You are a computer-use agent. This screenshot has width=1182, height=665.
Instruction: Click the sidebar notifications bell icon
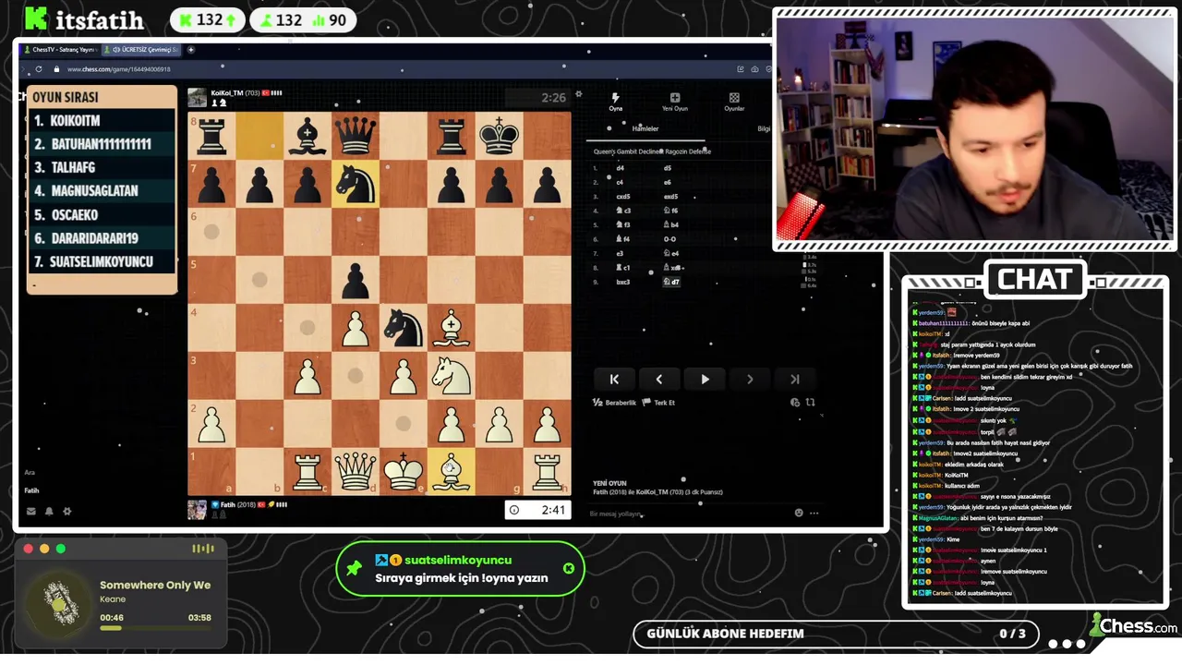coord(49,511)
